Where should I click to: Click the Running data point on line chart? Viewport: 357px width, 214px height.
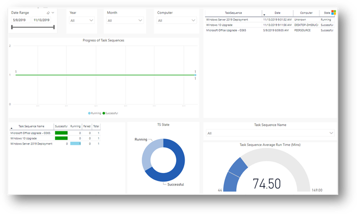pos(195,75)
